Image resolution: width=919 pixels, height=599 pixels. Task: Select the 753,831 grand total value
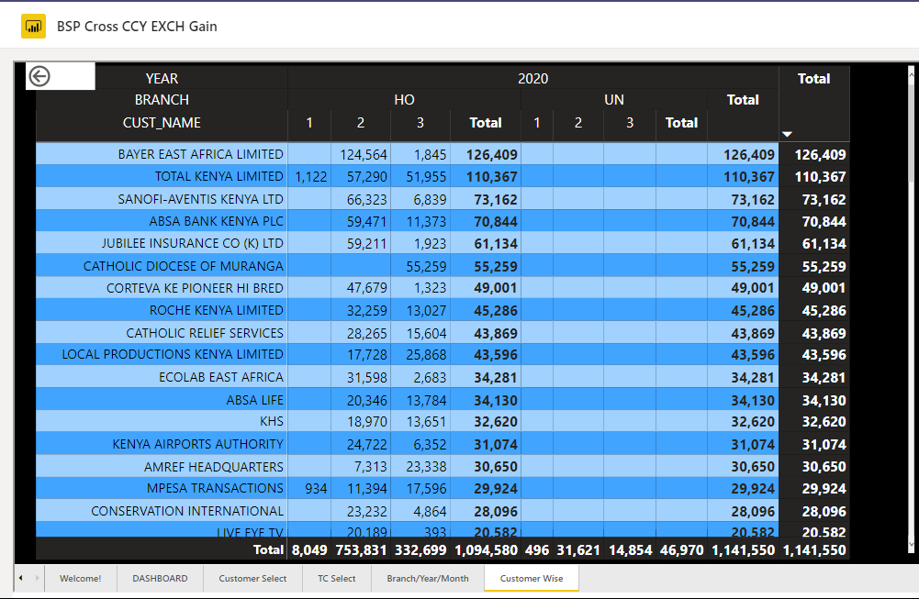click(361, 550)
